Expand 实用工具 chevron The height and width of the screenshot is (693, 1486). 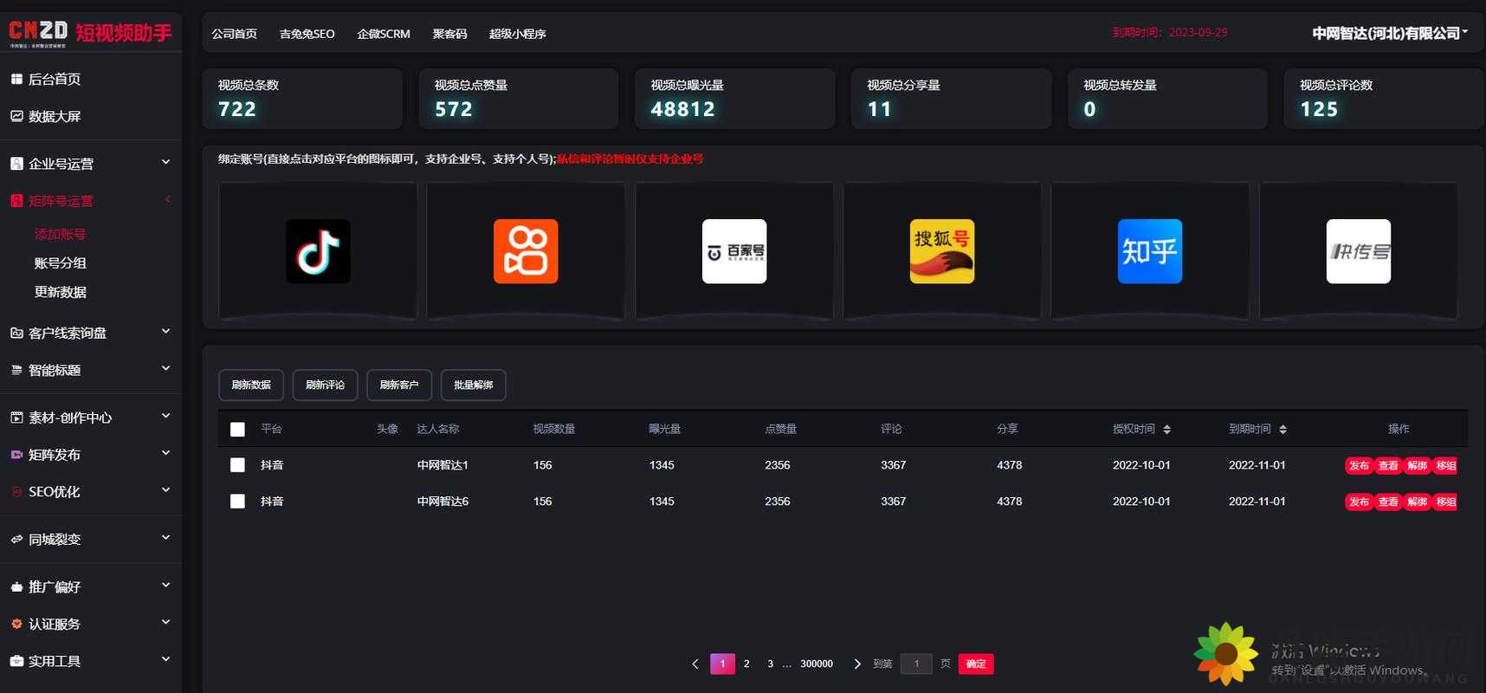pyautogui.click(x=165, y=659)
